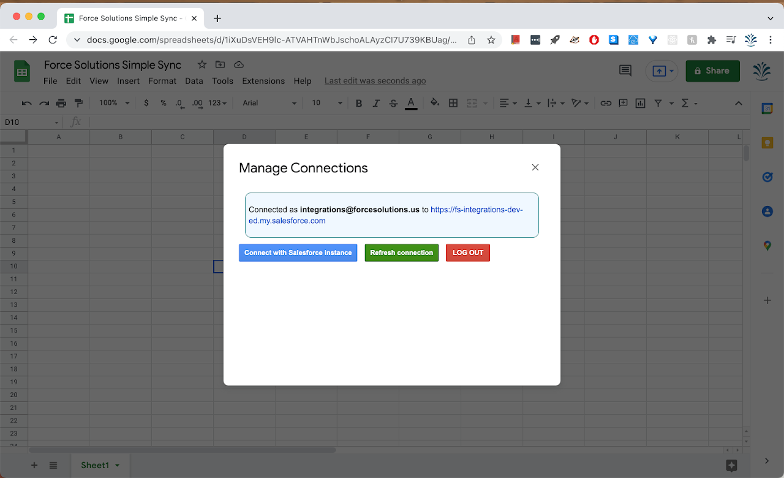The height and width of the screenshot is (478, 784).
Task: Open the font size dropdown
Action: 326,103
